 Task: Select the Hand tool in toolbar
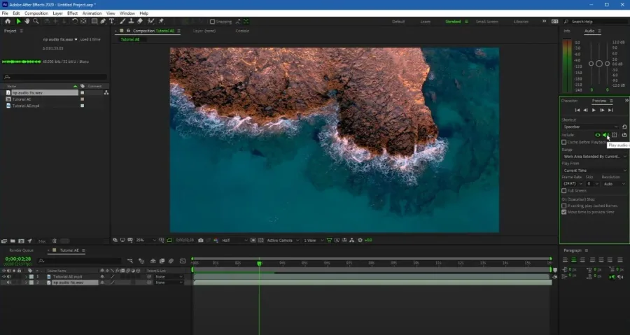[27, 21]
